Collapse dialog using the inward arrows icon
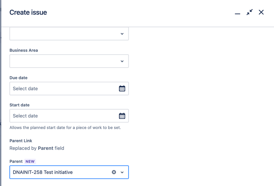This screenshot has height=186, width=274. [x=249, y=12]
